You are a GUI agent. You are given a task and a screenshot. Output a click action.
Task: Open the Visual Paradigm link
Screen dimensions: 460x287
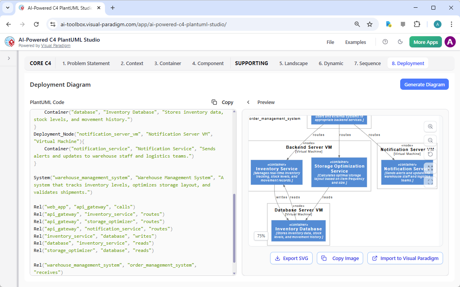click(x=56, y=45)
